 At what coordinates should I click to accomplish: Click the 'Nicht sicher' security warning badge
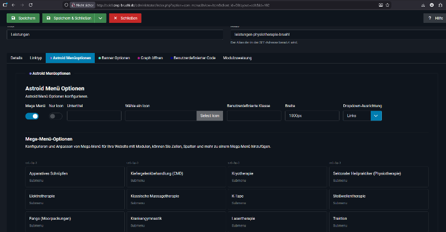coord(81,4)
